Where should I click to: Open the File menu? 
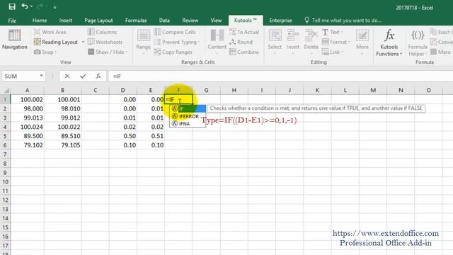point(12,21)
